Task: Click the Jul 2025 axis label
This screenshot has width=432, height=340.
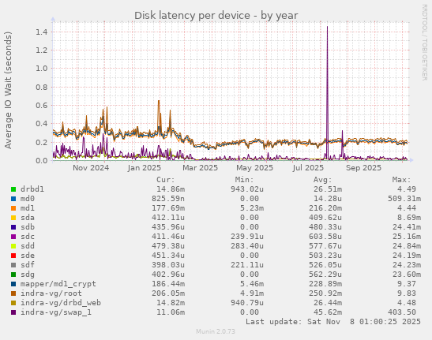Action: coord(308,168)
